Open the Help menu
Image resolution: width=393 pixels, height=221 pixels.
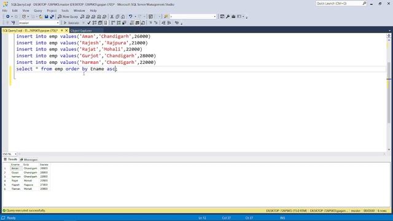coord(93,10)
